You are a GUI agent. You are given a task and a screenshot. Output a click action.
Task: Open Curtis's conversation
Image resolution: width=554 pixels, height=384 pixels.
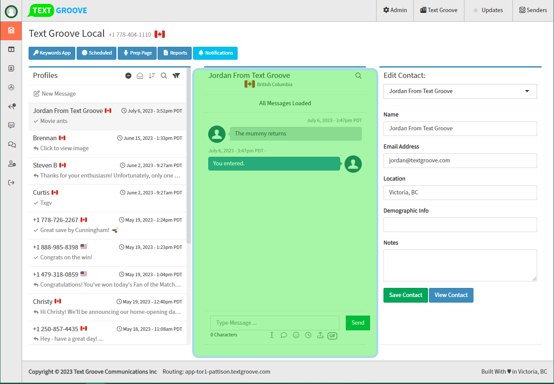107,198
